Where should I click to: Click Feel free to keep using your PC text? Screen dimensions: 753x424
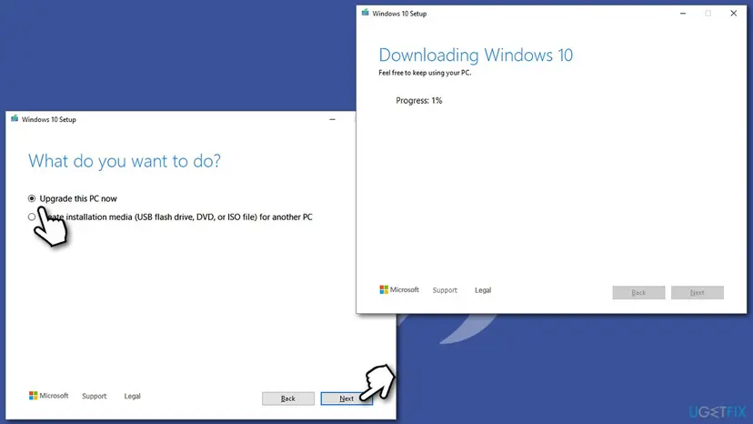(x=425, y=73)
